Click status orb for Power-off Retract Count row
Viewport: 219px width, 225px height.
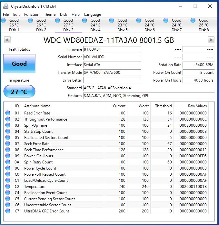click(x=8, y=174)
